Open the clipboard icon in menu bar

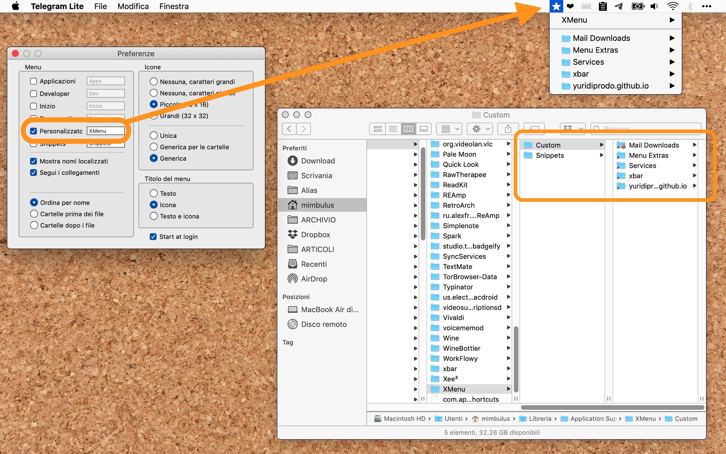point(603,6)
